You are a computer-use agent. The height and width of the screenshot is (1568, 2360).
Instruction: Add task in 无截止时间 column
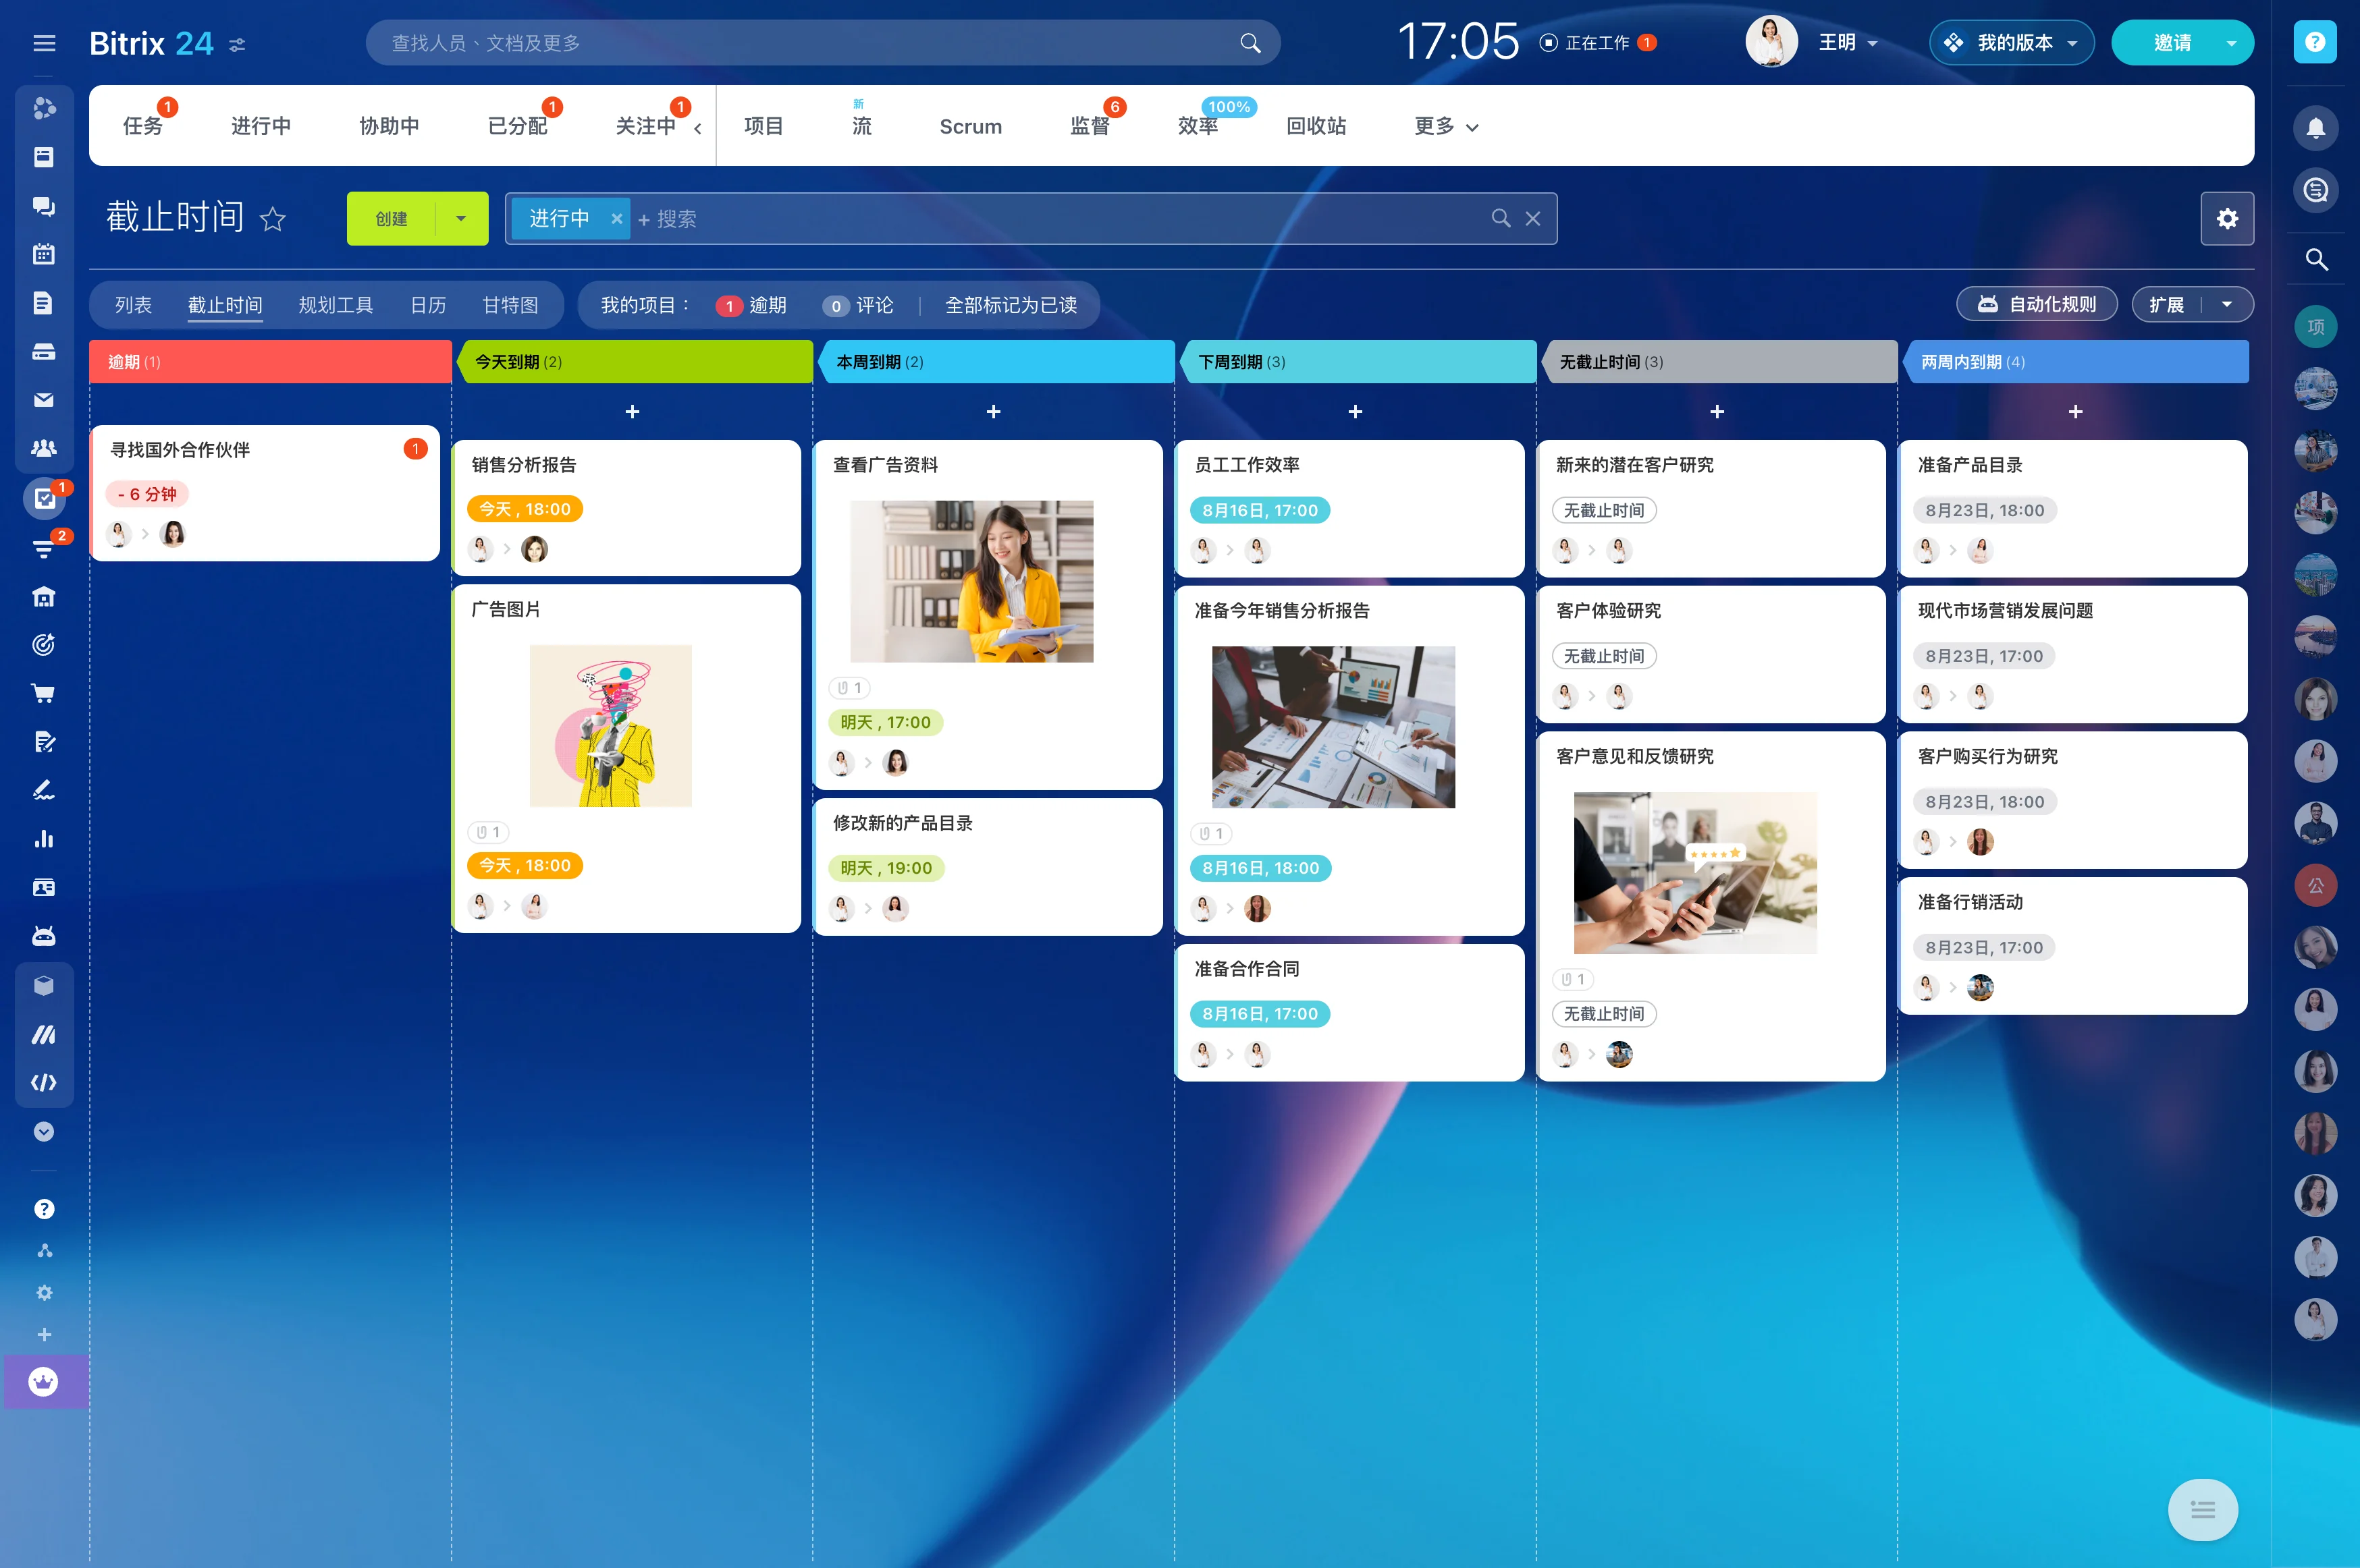point(1717,412)
